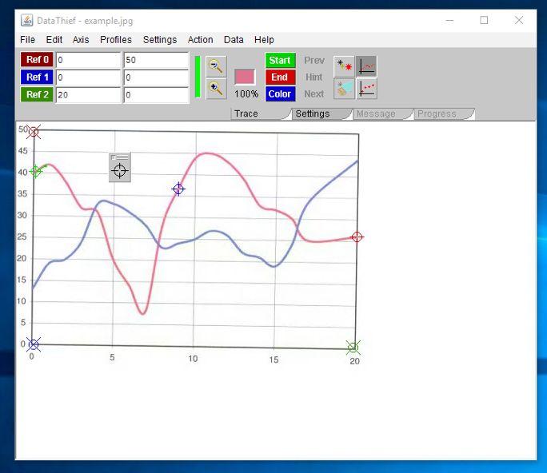Switch to the Message tab
The height and width of the screenshot is (473, 547).
pos(383,114)
